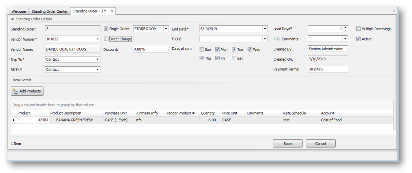
Task: Select the row indicator arrow for product 42383
Action: coord(14,120)
